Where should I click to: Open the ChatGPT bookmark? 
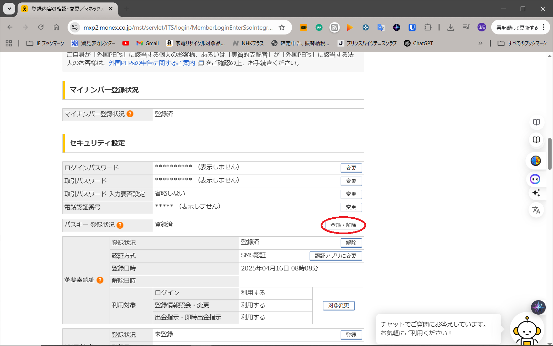click(x=418, y=43)
